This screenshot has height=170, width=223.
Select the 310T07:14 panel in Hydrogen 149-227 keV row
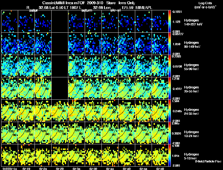coord(10,21)
